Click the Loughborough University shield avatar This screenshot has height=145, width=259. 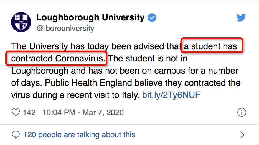point(21,22)
